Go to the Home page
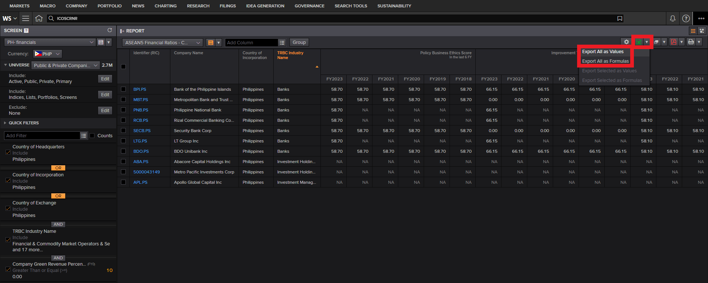The image size is (708, 283). coord(39,18)
